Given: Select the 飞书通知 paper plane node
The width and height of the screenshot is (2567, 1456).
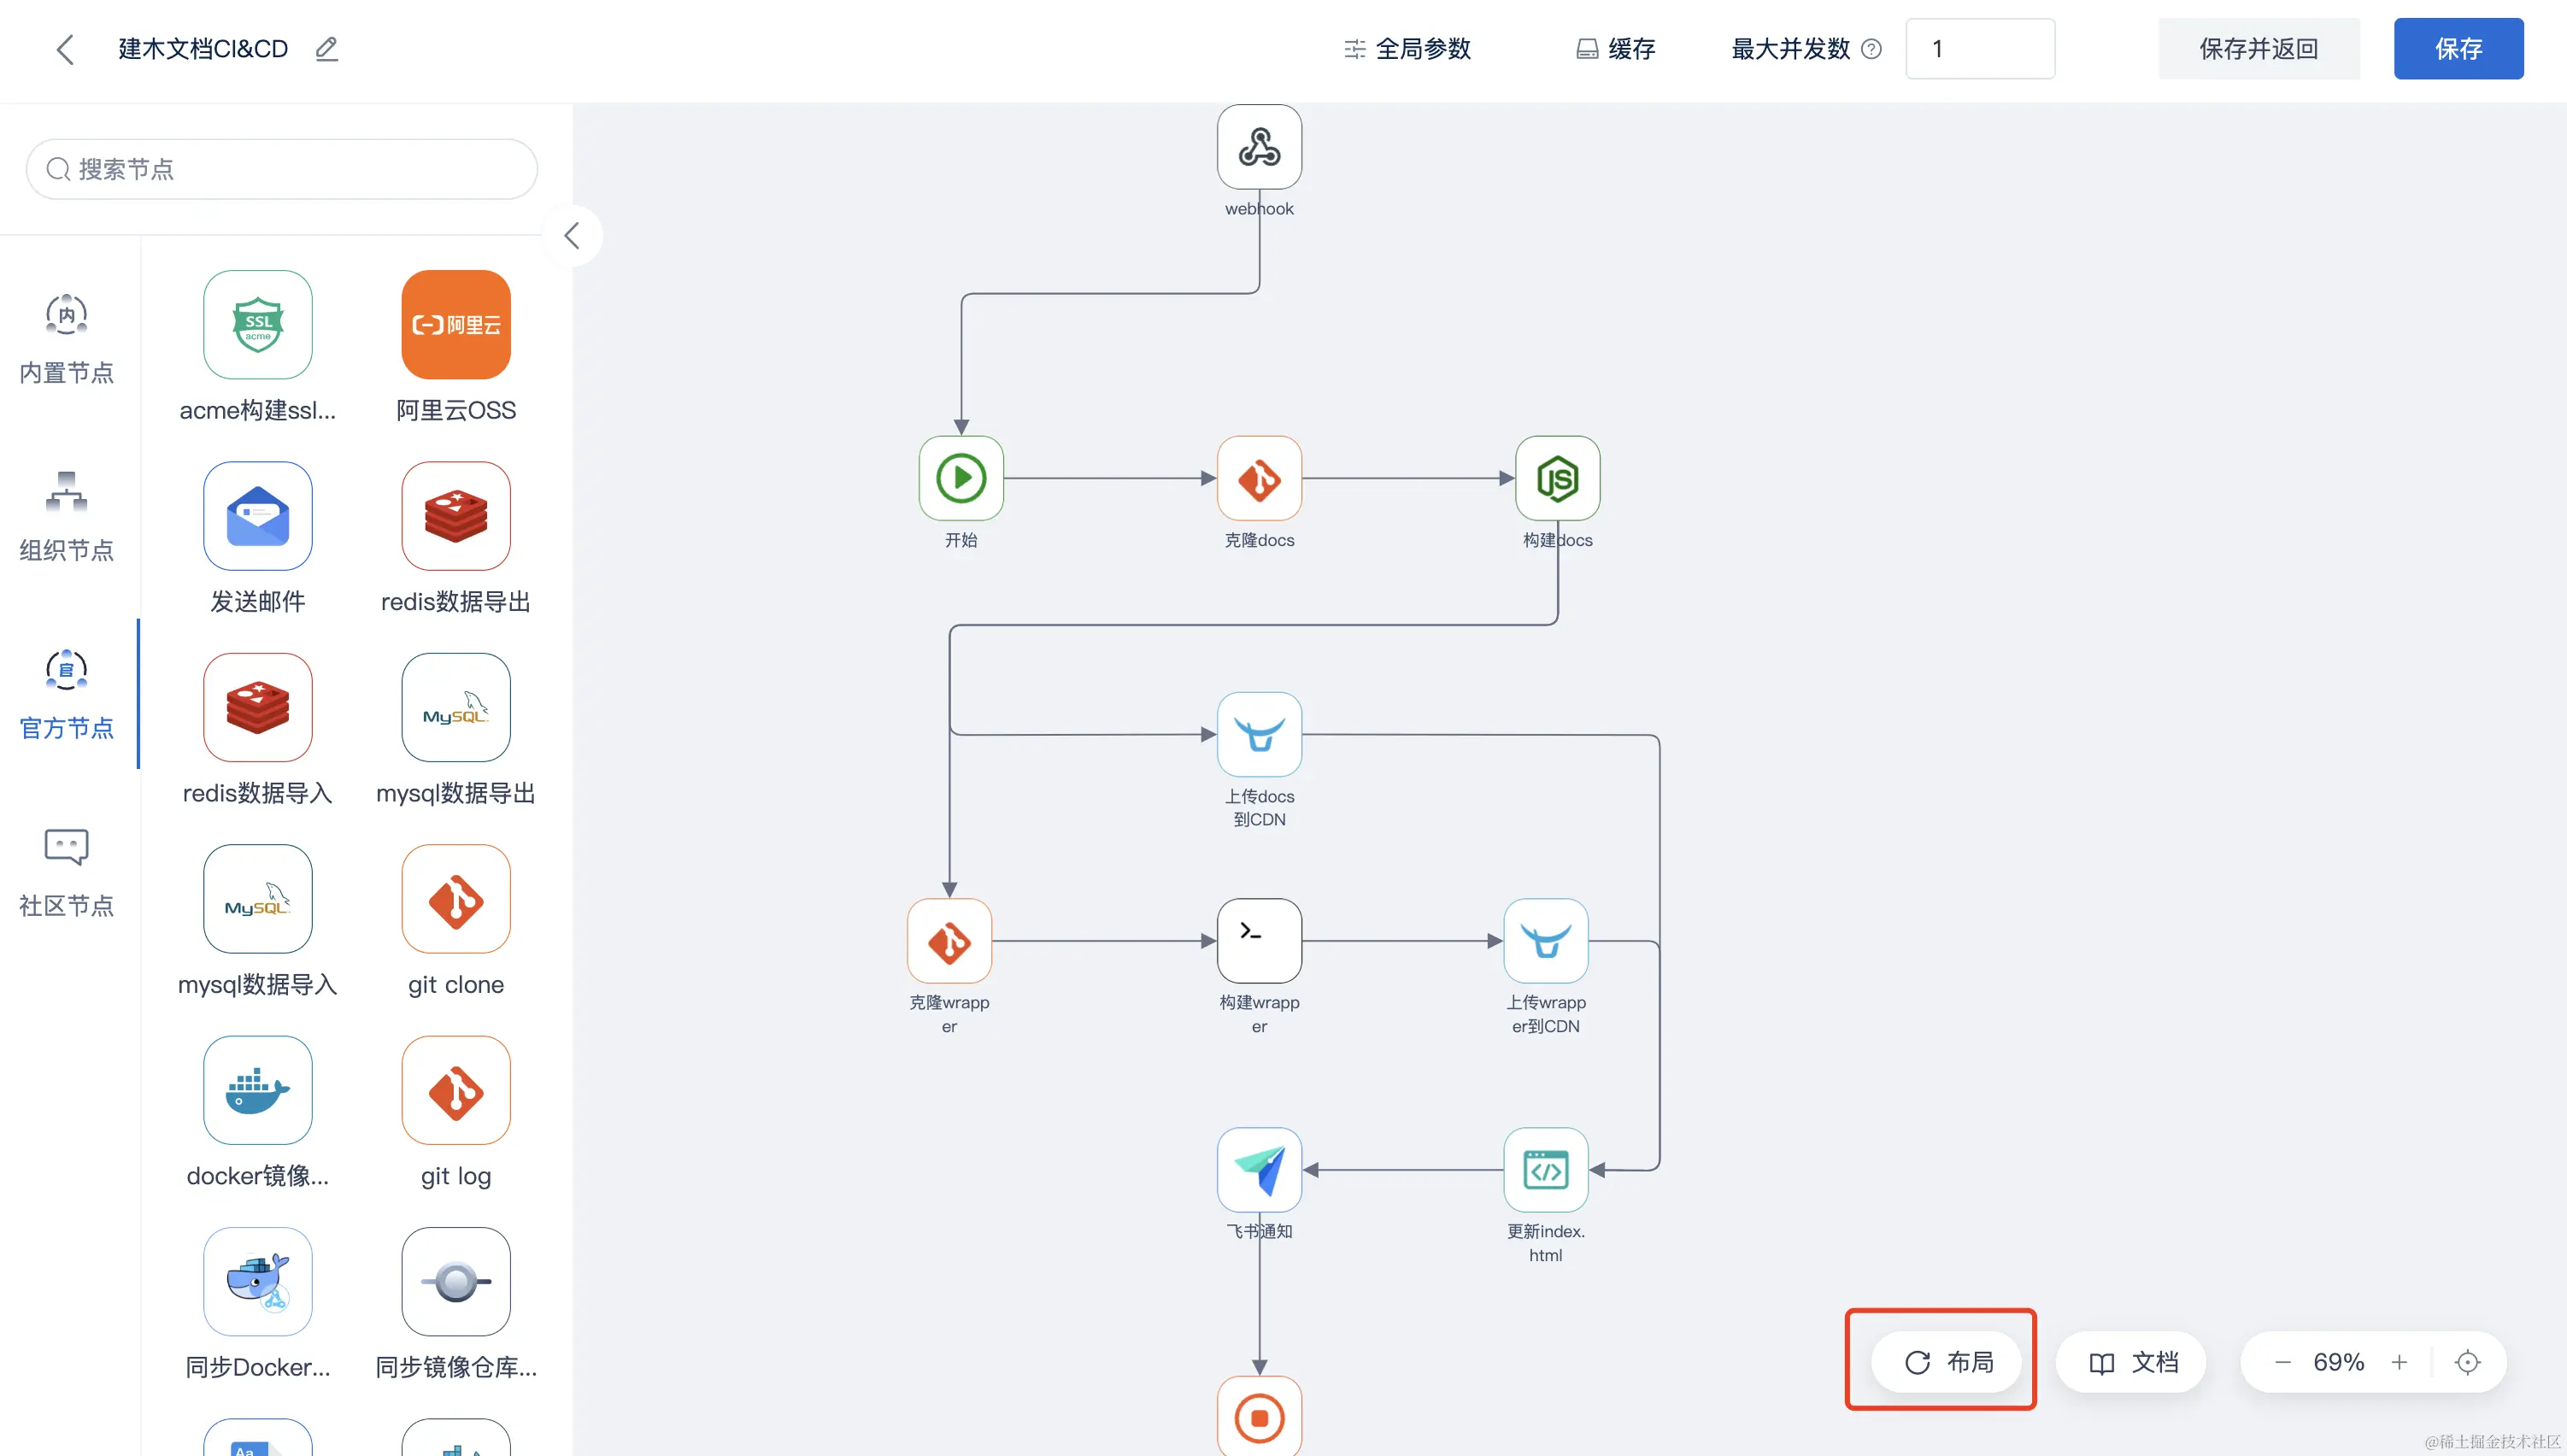Looking at the screenshot, I should (x=1259, y=1170).
